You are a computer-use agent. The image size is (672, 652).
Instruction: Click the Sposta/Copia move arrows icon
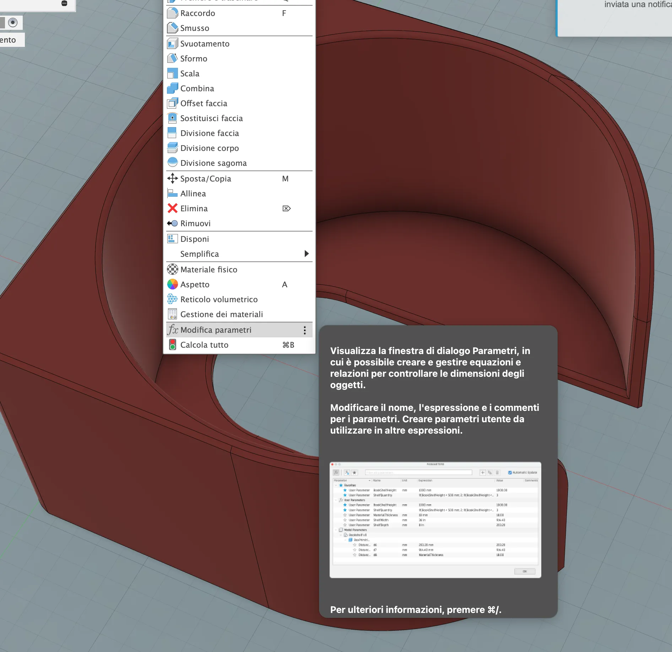pyautogui.click(x=172, y=179)
